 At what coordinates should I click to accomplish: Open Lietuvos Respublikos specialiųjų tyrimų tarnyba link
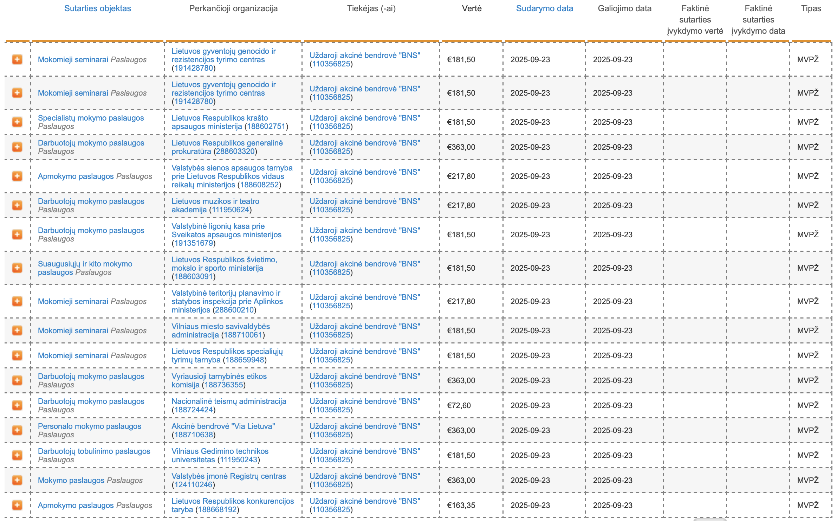227,355
